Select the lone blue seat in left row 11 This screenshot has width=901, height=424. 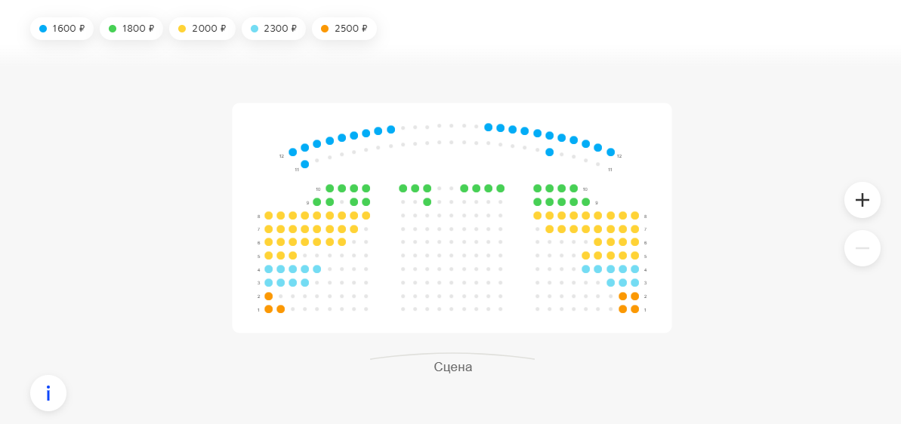(304, 164)
